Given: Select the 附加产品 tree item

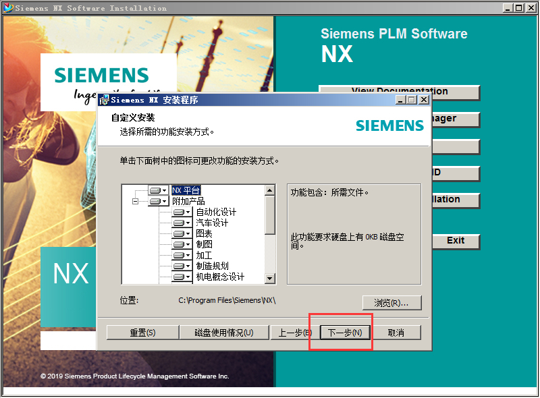Looking at the screenshot, I should tap(188, 201).
